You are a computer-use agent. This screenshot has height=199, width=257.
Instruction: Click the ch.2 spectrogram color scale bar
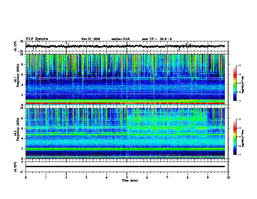tap(235, 137)
